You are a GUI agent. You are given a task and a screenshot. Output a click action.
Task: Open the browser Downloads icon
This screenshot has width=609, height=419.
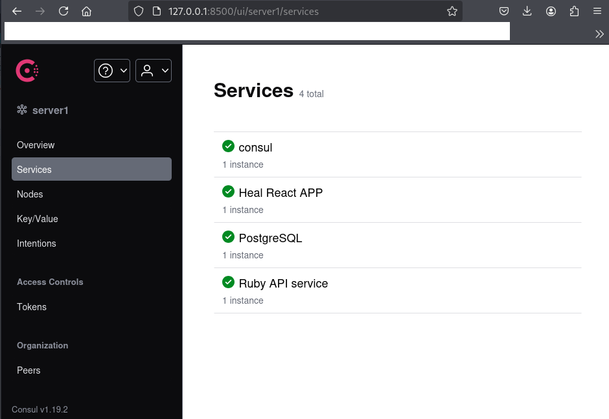(527, 11)
